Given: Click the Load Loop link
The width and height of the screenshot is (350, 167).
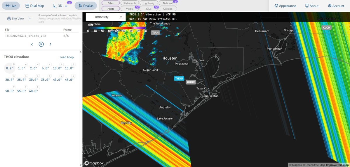Looking at the screenshot, I should tap(67, 57).
